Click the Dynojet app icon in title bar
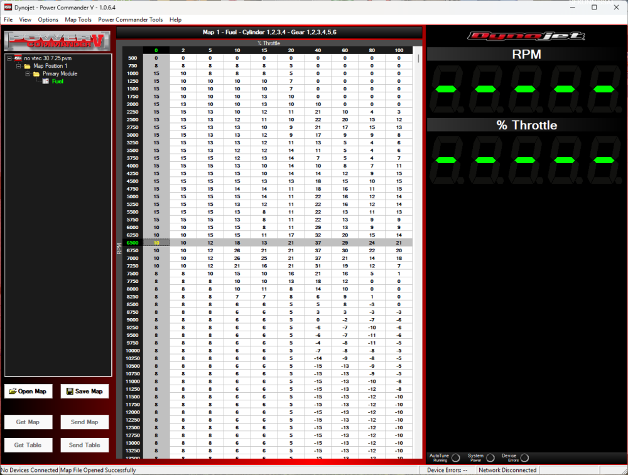628x475 pixels. [8, 7]
